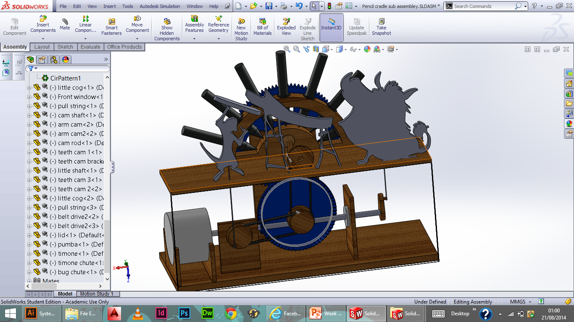Click the Show Hidden Components icon

tap(167, 21)
